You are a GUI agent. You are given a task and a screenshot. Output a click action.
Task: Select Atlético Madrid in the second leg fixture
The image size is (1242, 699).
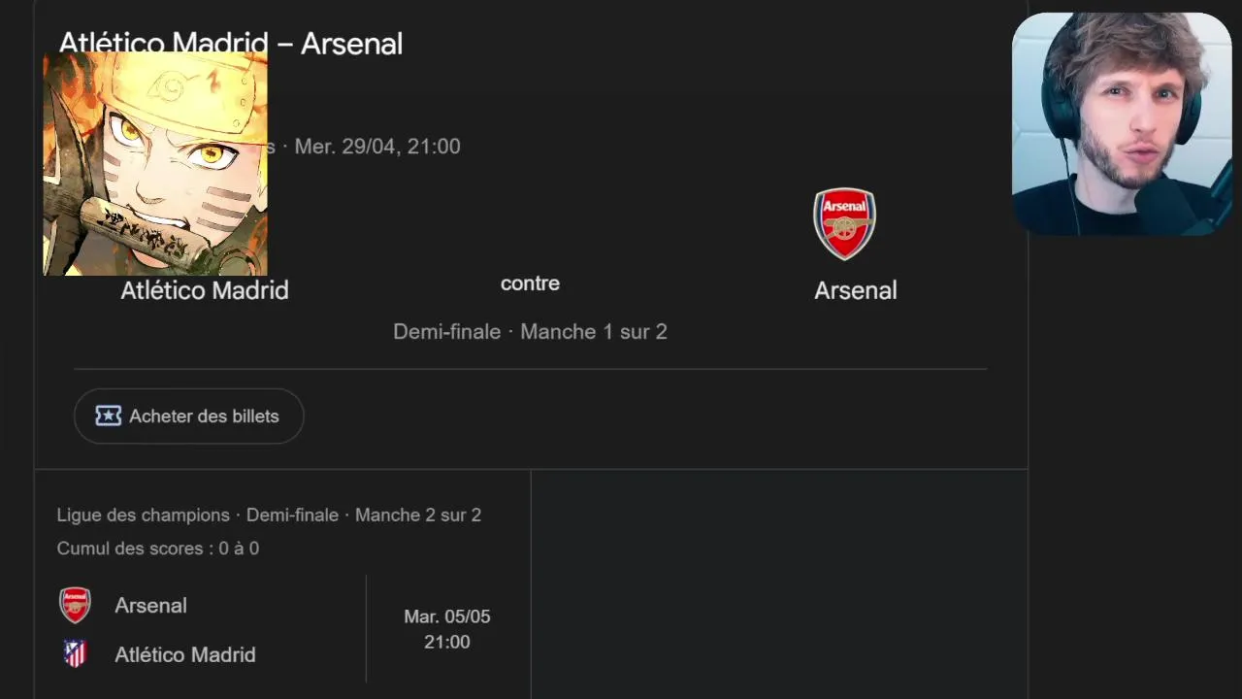(x=184, y=654)
